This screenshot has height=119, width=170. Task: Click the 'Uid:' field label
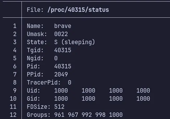pyautogui.click(x=34, y=90)
